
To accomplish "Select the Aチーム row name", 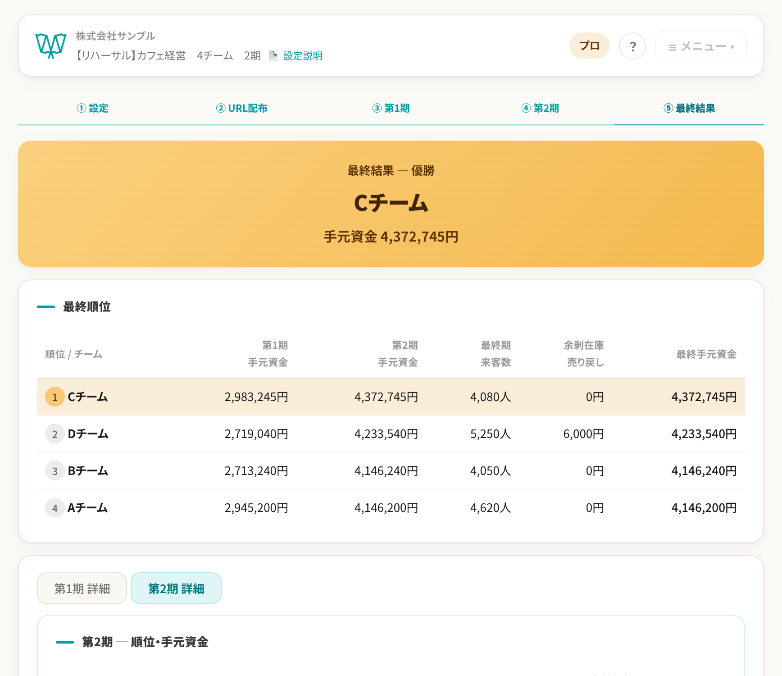I will click(88, 507).
